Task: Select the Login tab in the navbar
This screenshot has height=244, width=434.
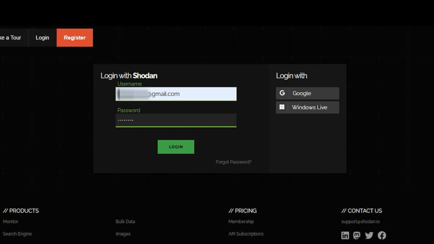Action: 42,37
